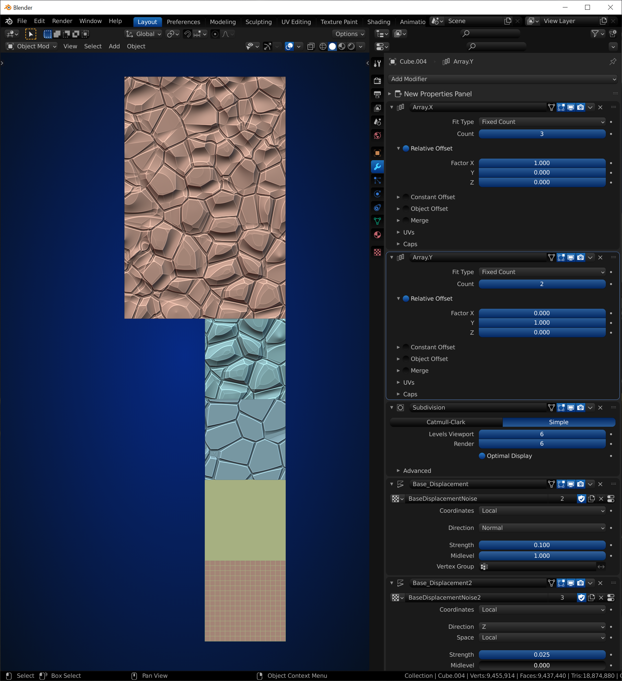Open the Render menu
The height and width of the screenshot is (681, 622).
coord(62,21)
